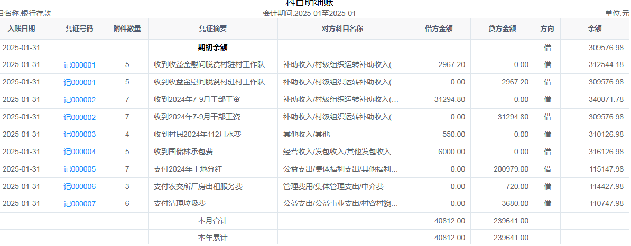
Task: Click the 凭证摘要 column header
Action: click(x=212, y=29)
